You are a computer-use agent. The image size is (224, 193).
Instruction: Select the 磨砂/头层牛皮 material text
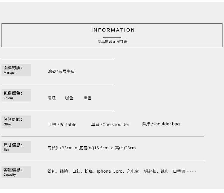pos(62,71)
